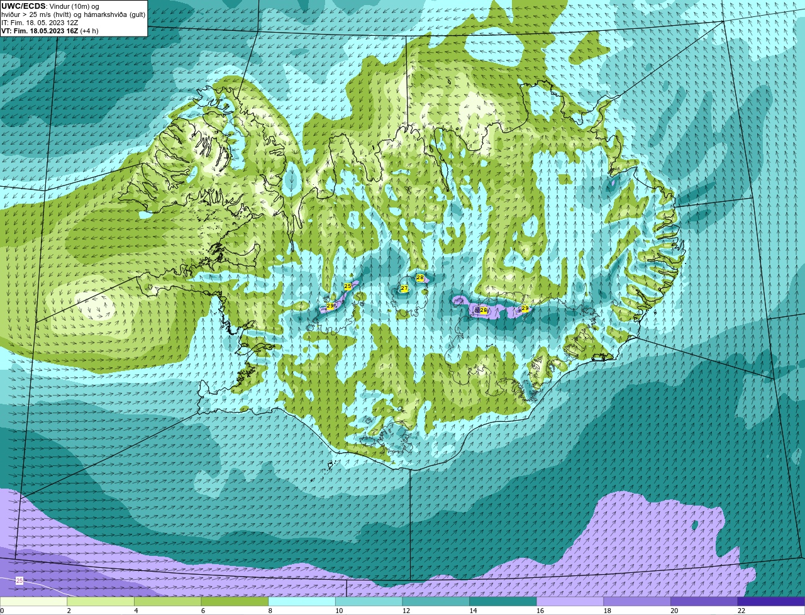
Task: Select the pale cyan 8–10 m/s legend swatch
Action: [x=302, y=602]
